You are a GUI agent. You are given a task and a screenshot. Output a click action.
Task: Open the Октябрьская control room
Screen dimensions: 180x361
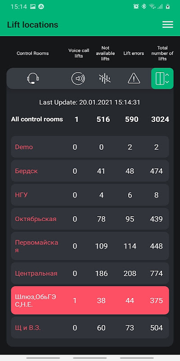click(90, 219)
